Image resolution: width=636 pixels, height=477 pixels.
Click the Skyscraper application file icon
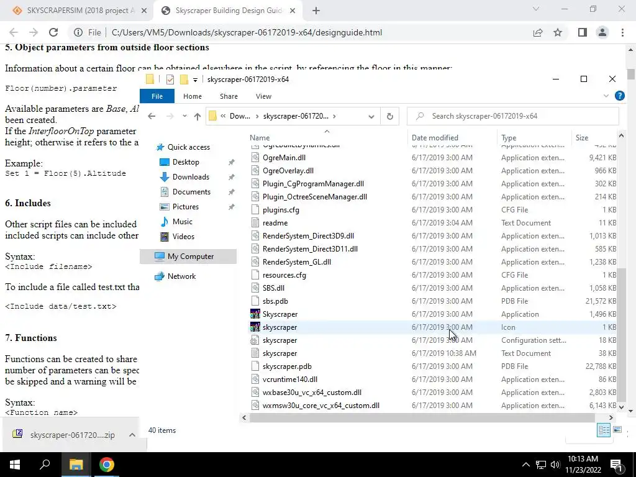[x=255, y=314]
